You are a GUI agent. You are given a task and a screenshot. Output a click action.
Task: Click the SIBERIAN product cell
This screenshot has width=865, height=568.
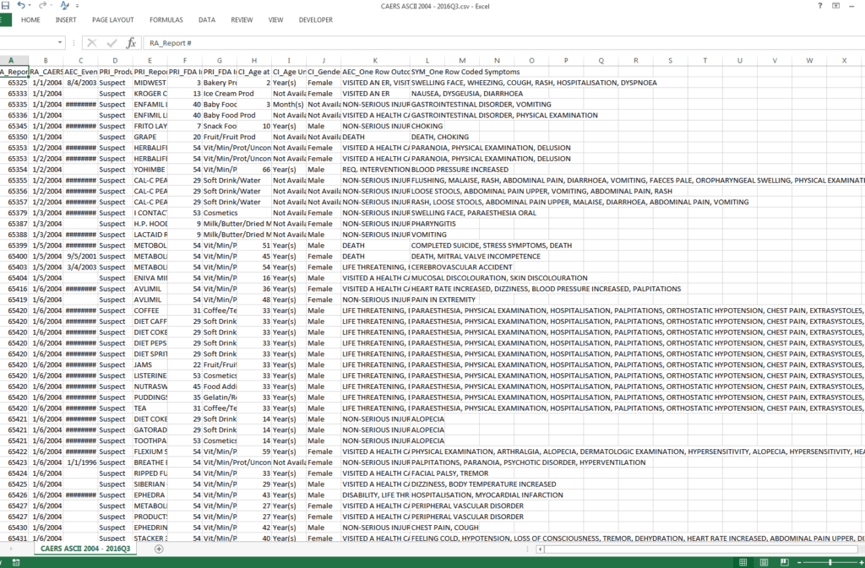(150, 484)
